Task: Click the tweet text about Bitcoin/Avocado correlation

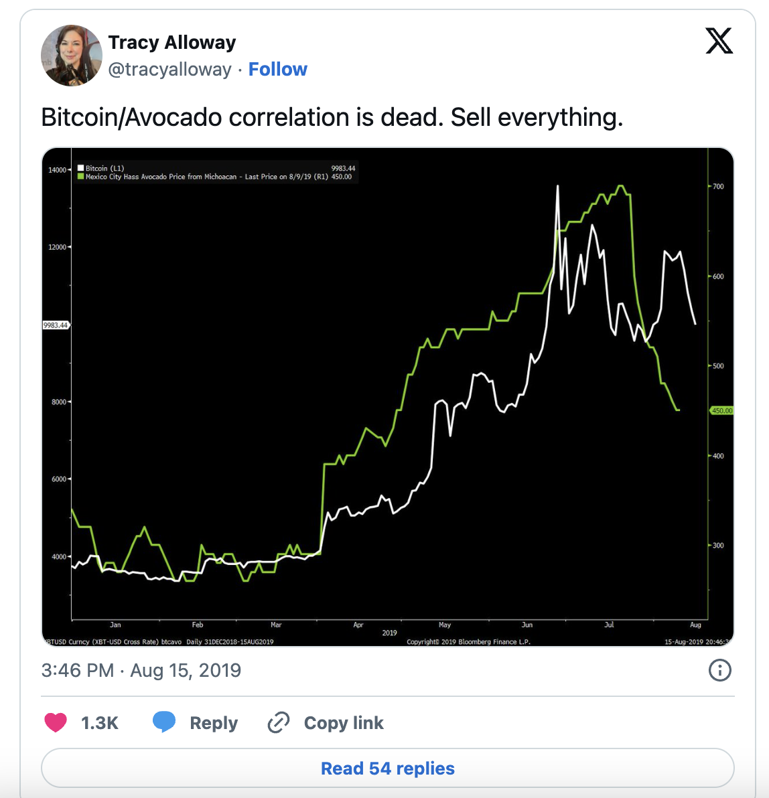Action: 332,118
